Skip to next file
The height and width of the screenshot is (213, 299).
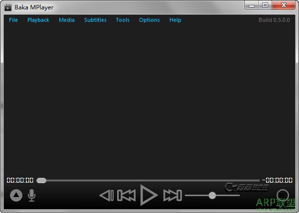pos(172,195)
